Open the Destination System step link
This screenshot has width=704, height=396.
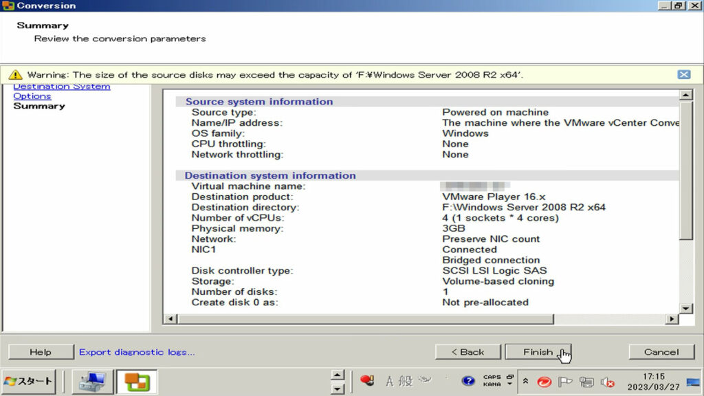pos(61,86)
